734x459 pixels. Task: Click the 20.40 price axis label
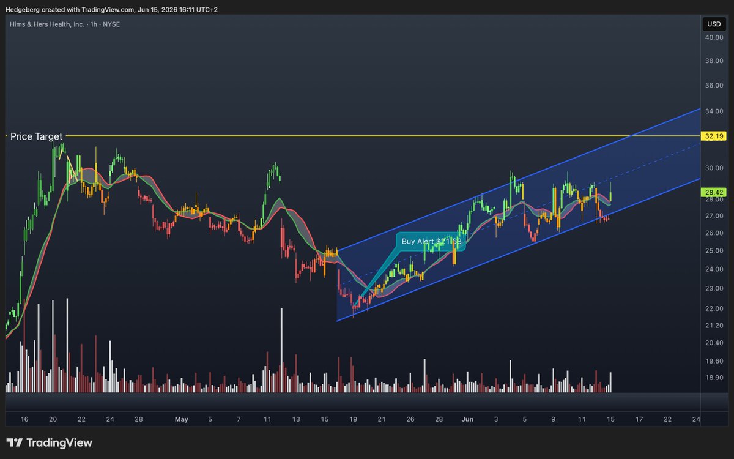tap(714, 343)
